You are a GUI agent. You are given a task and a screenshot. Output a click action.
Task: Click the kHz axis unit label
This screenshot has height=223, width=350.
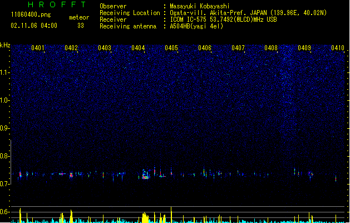[5, 45]
